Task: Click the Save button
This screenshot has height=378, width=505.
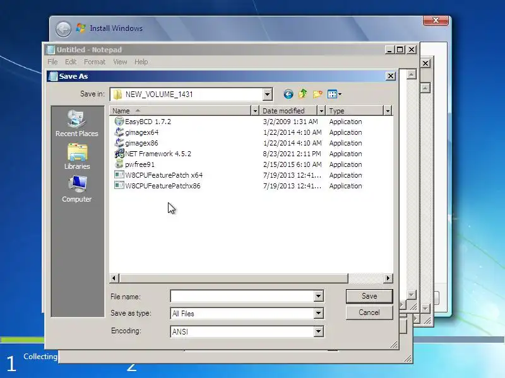Action: pyautogui.click(x=369, y=296)
